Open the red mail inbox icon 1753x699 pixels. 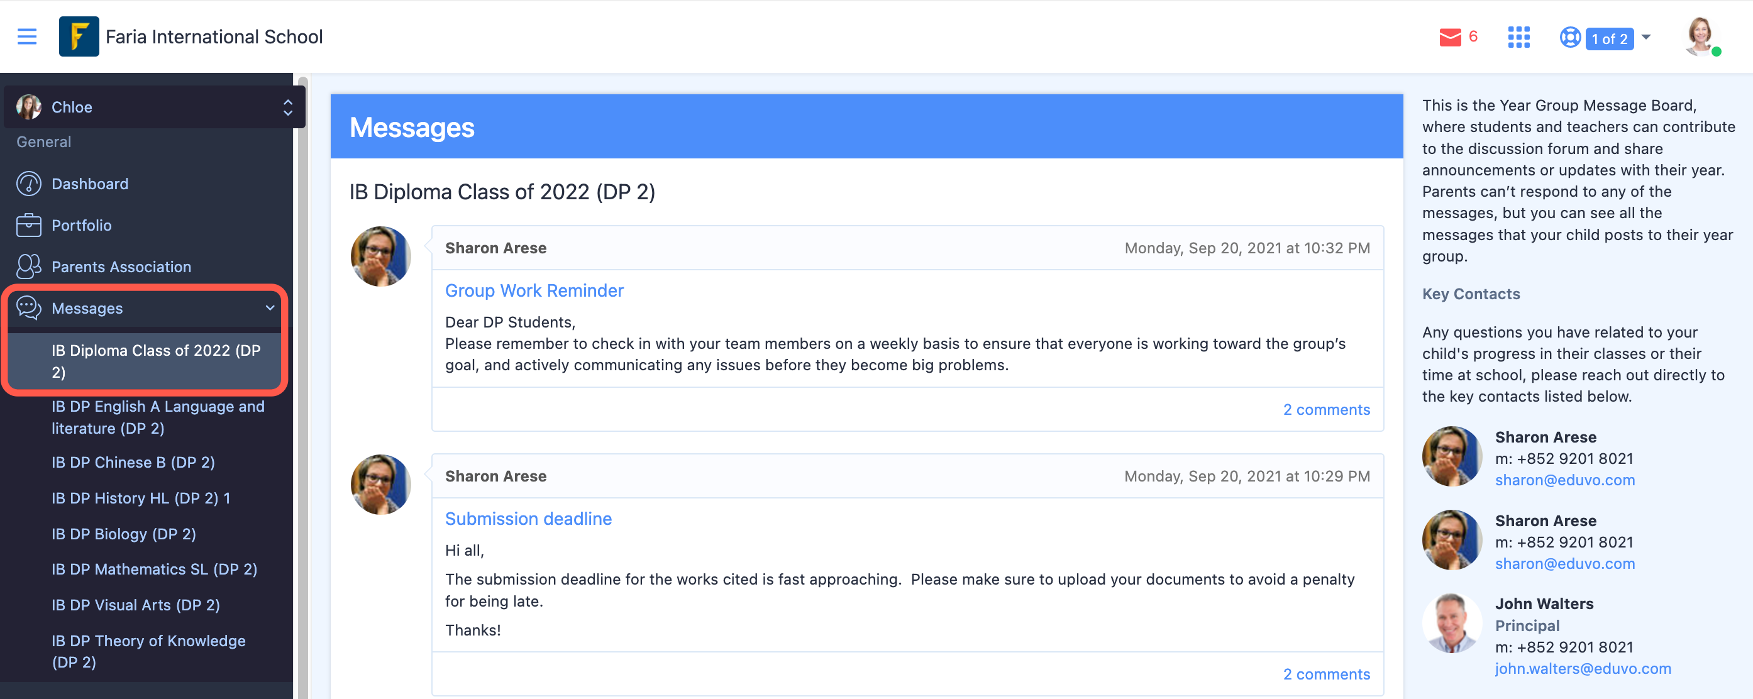click(x=1450, y=36)
